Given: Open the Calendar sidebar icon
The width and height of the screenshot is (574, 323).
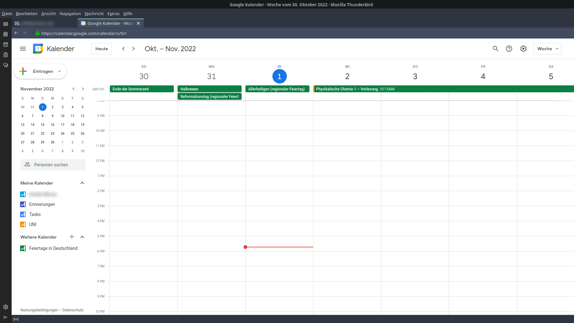Looking at the screenshot, I should pos(6,45).
